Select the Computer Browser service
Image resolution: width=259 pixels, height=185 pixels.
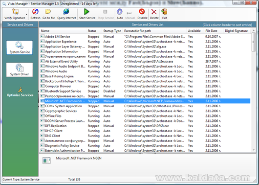click(x=145, y=86)
